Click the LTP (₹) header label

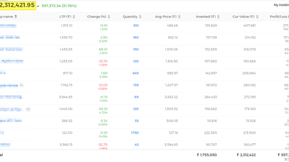[x=65, y=17]
